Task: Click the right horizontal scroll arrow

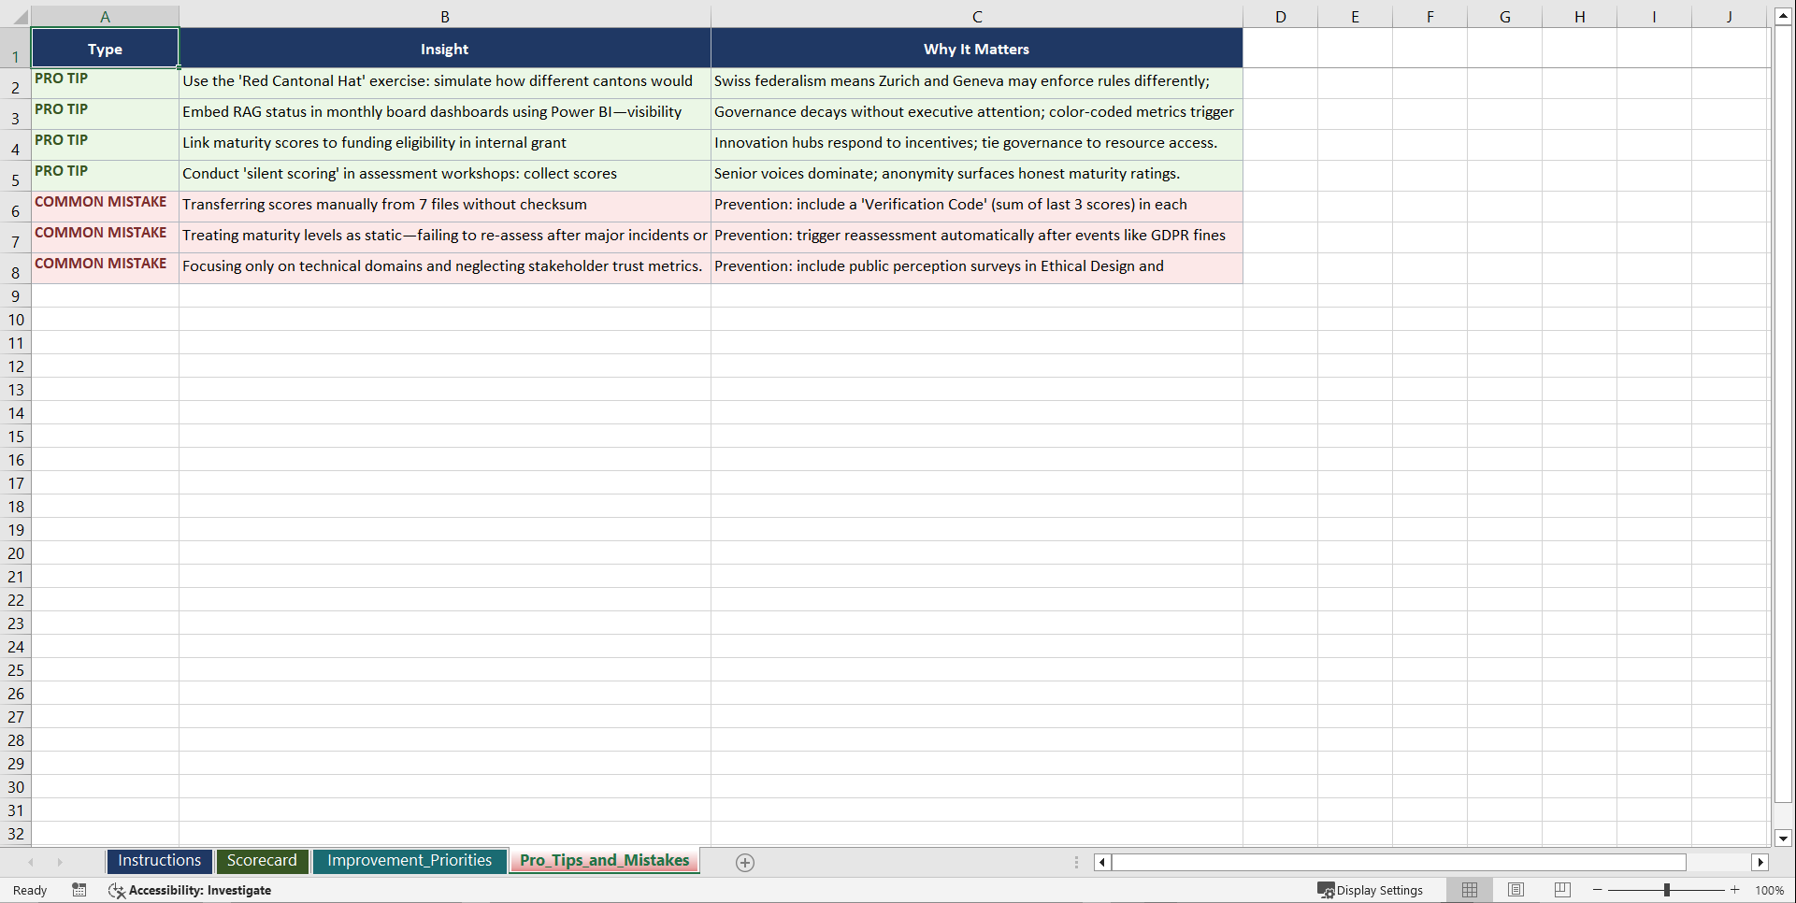Action: [x=1761, y=862]
